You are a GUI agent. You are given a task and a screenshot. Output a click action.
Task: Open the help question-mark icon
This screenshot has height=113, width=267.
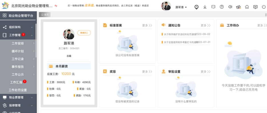point(222,7)
